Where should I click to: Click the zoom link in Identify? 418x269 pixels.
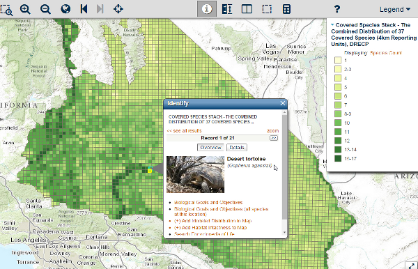tap(272, 130)
